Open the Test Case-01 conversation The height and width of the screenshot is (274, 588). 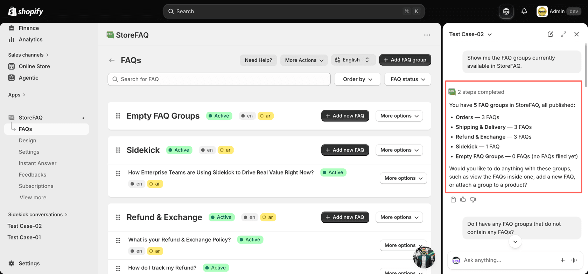24,237
